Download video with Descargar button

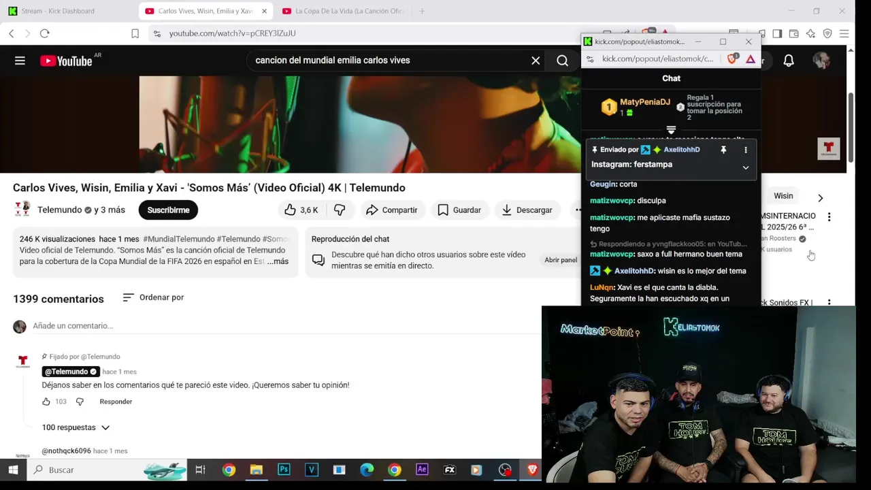[x=527, y=210]
